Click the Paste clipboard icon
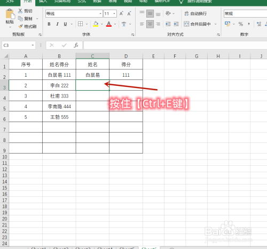The height and width of the screenshot is (249, 267). 10,14
